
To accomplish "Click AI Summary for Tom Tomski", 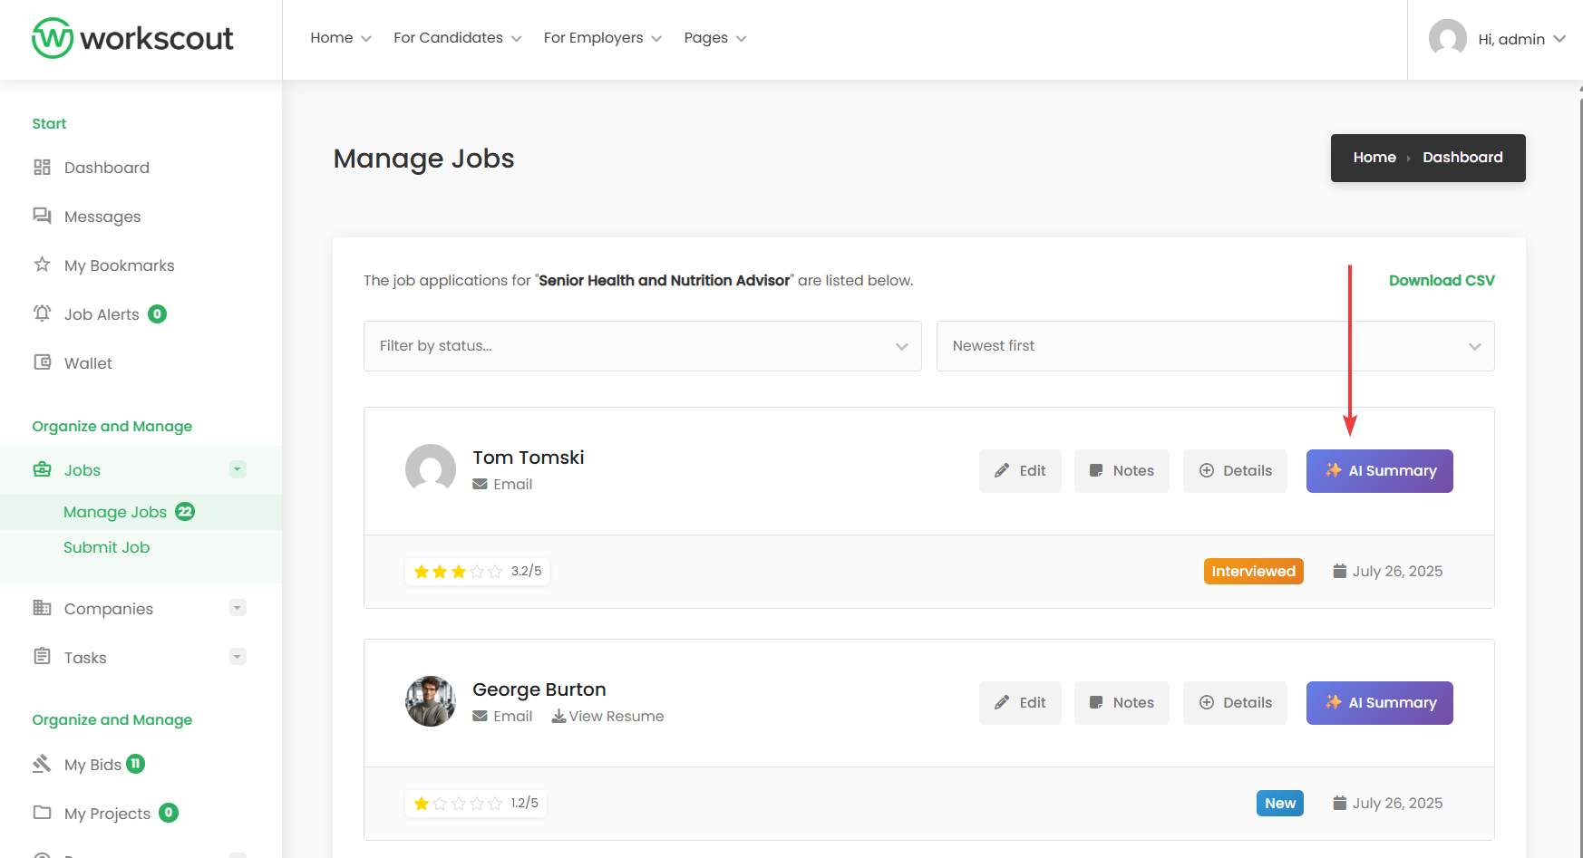I will pyautogui.click(x=1379, y=471).
